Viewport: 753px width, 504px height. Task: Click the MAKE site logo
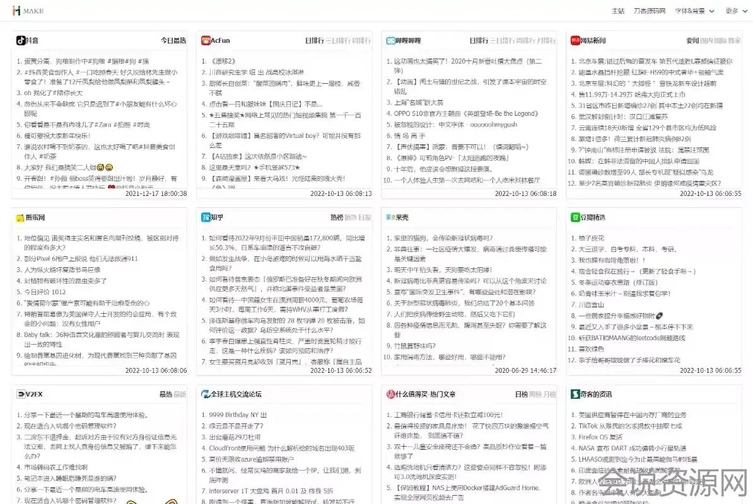28,11
